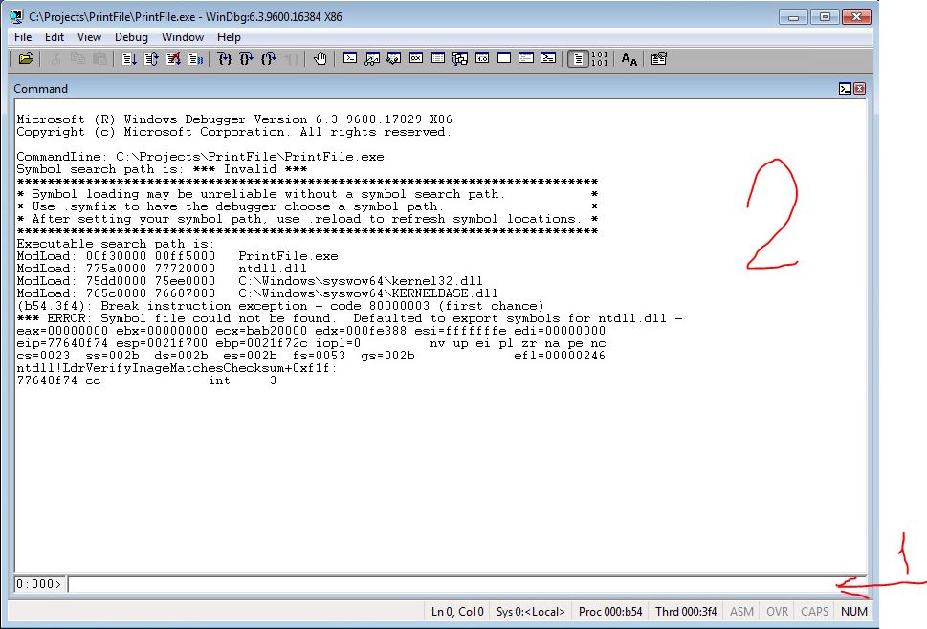Click the Command pane's prompt icon button
Screen dimensions: 927x629
point(846,89)
